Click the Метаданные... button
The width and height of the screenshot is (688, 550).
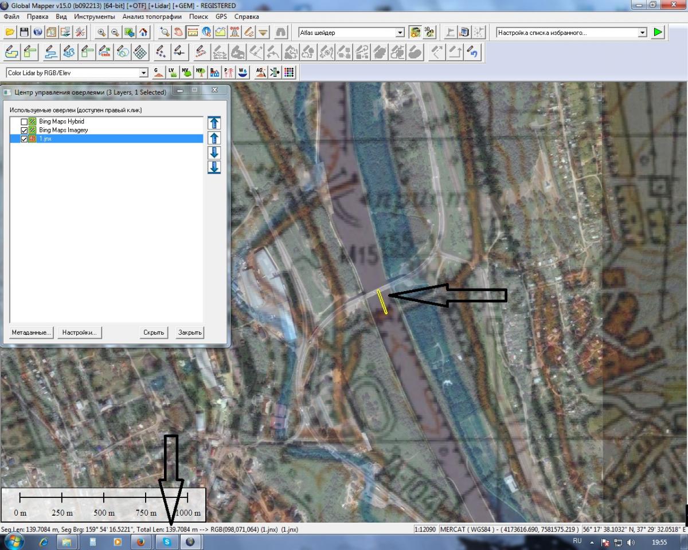click(x=31, y=332)
